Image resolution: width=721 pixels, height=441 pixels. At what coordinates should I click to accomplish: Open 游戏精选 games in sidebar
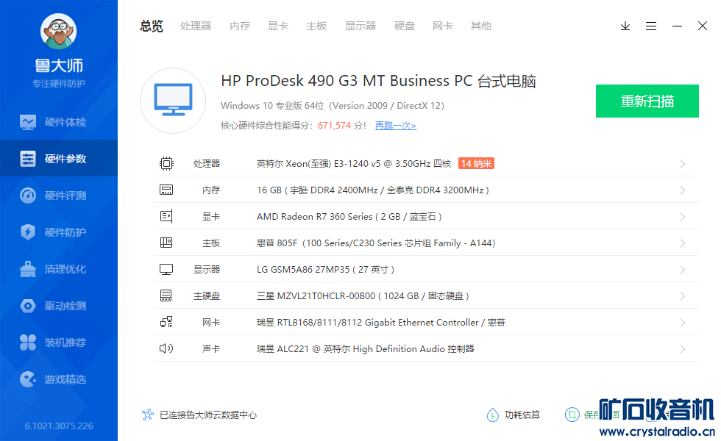pos(59,379)
